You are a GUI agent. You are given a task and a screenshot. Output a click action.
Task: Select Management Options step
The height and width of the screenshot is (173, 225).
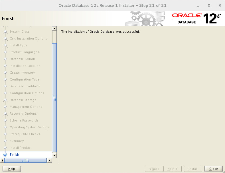point(26,107)
